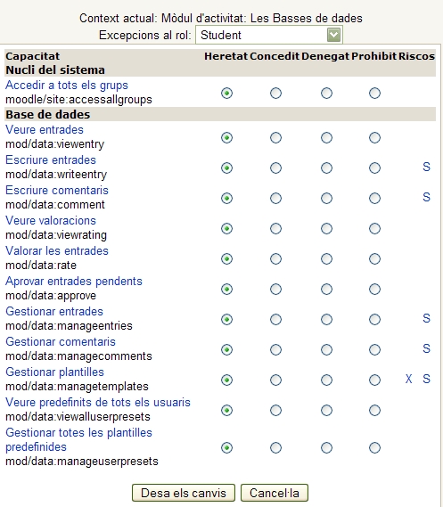Open Accedir a tots els grups link
This screenshot has width=443, height=507.
(67, 86)
